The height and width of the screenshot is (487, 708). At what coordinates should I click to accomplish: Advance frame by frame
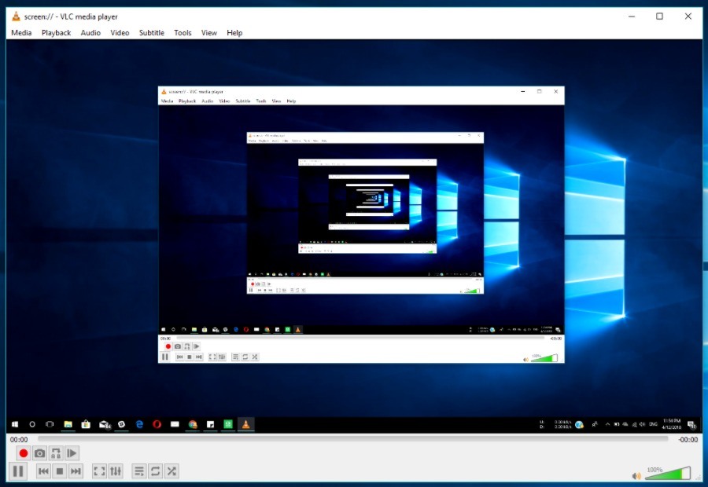point(72,452)
